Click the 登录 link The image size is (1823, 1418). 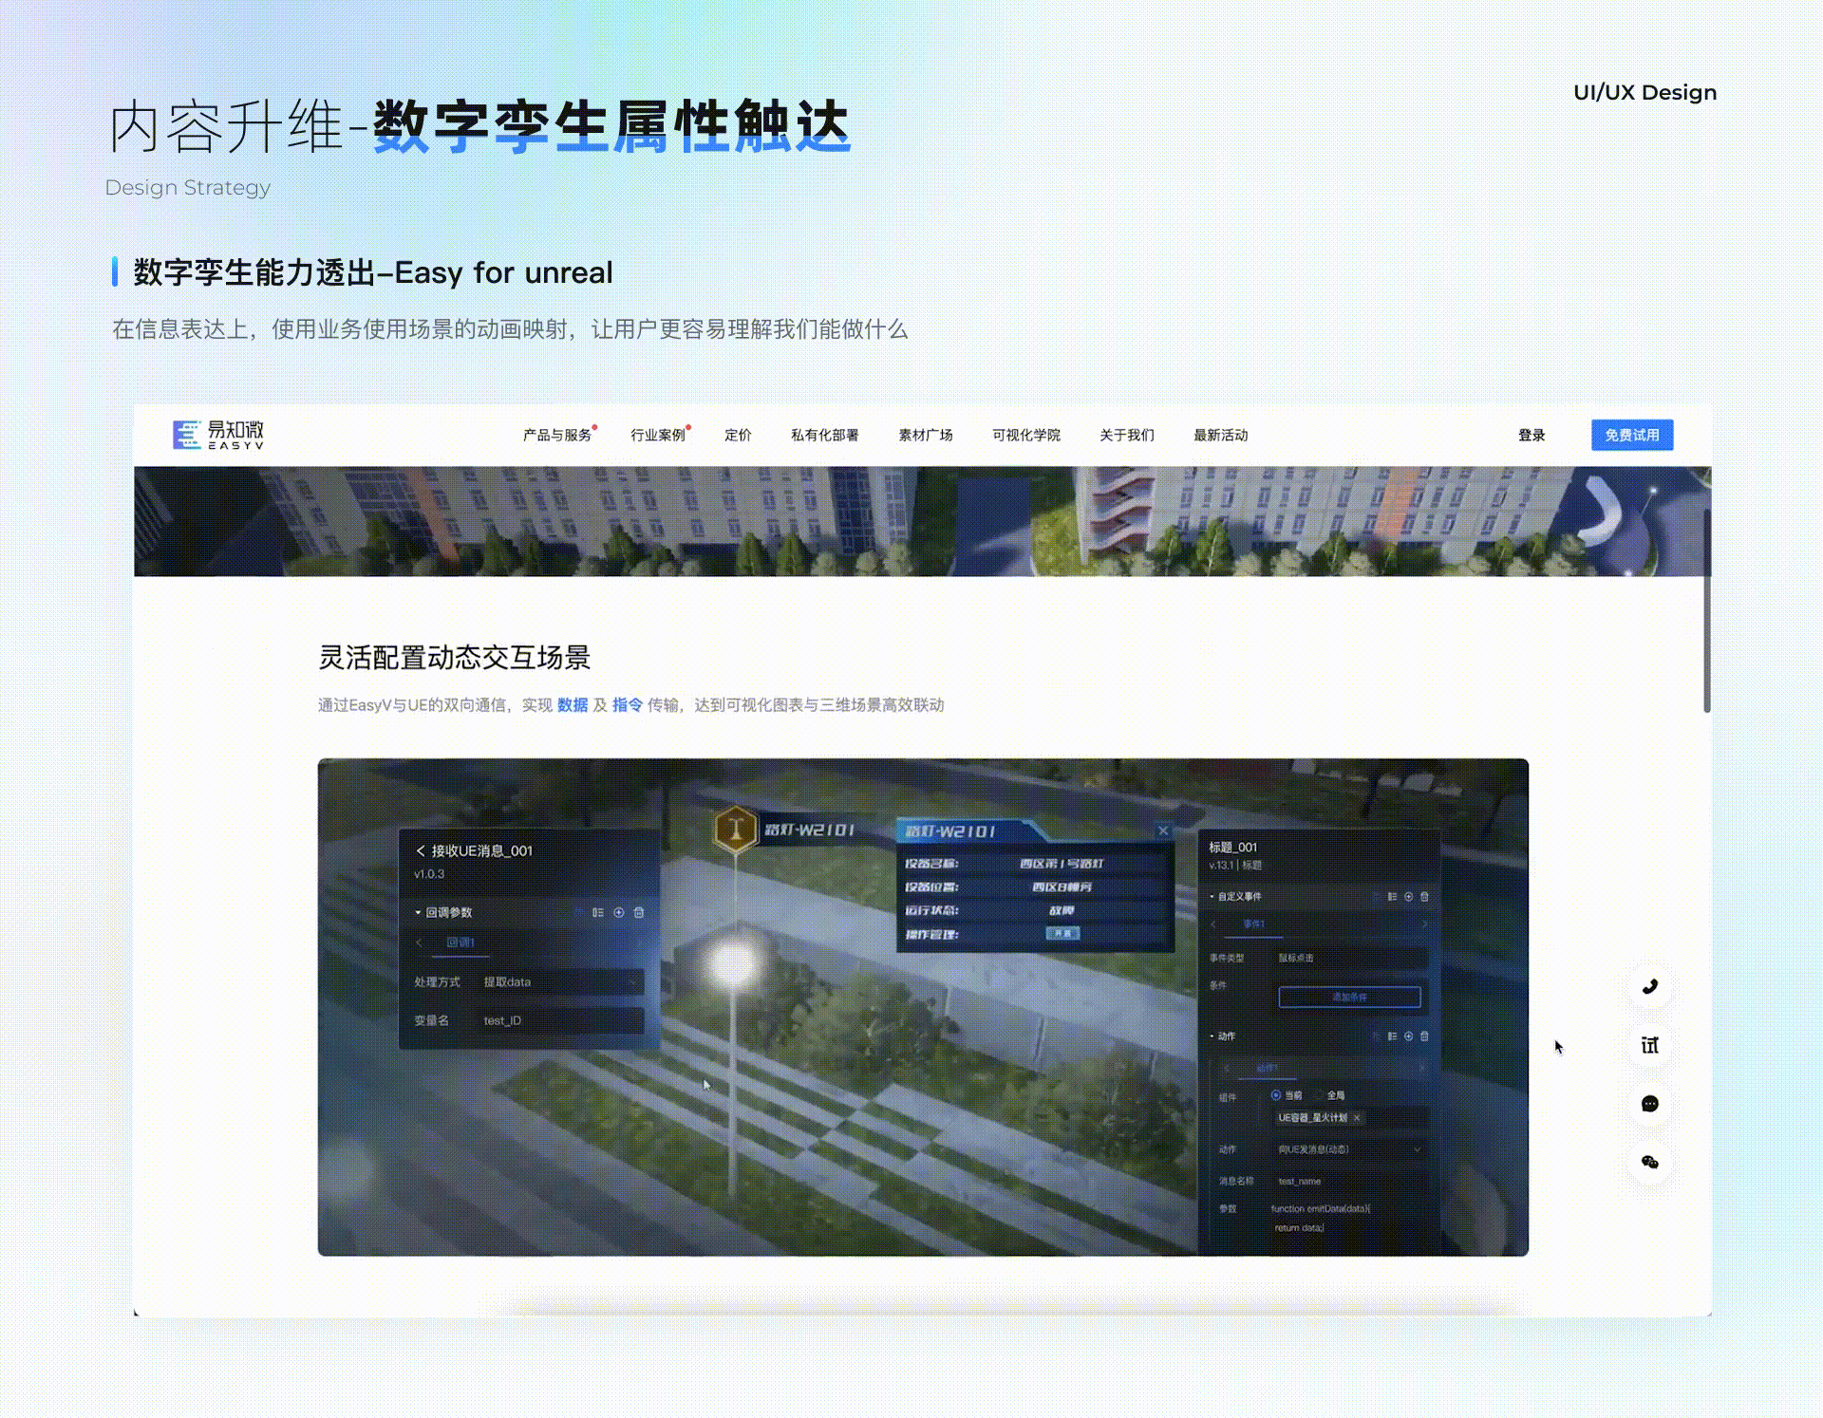pyautogui.click(x=1532, y=435)
